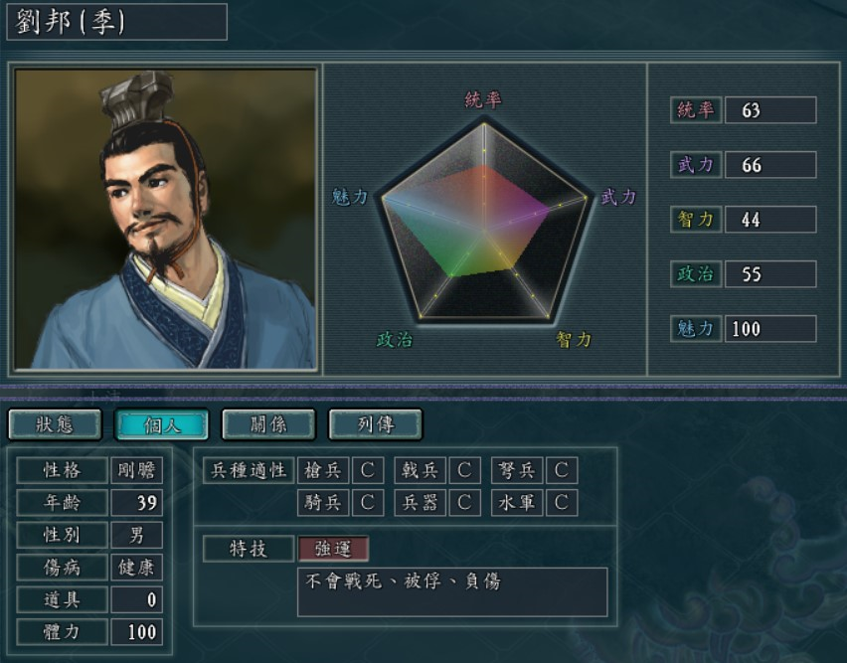Select the 政治 stat label
847x663 pixels.
pyautogui.click(x=696, y=273)
